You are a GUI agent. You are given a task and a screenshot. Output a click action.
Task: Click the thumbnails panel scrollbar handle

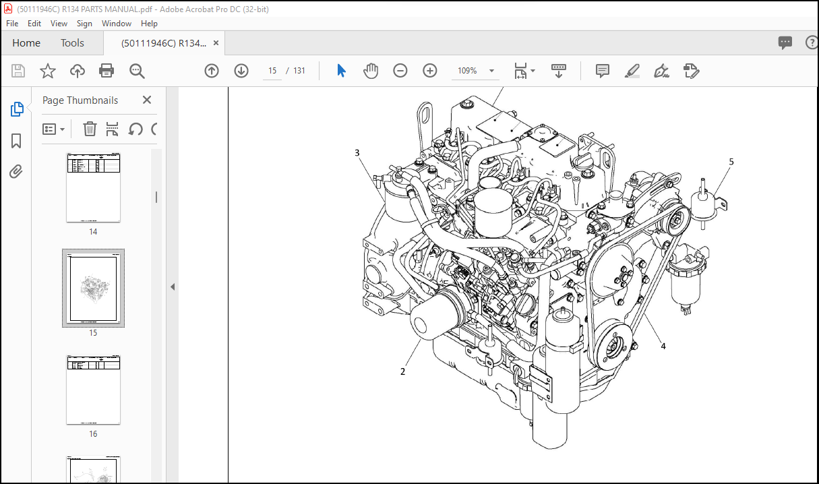pyautogui.click(x=156, y=197)
